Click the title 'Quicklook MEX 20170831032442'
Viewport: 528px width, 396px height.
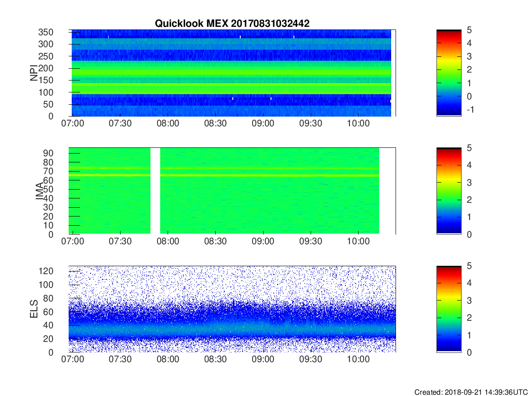[x=232, y=23]
